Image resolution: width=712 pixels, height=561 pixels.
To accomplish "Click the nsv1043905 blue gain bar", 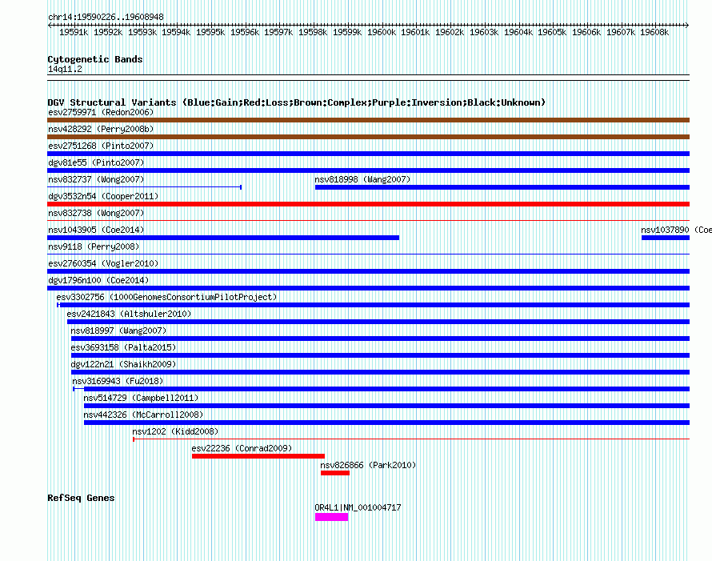I will 223,238.
